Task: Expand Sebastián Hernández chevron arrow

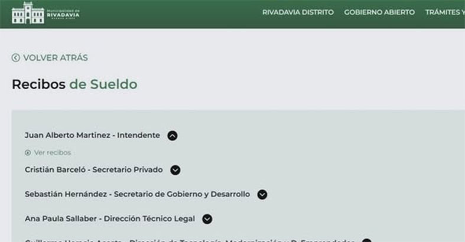Action: point(262,194)
